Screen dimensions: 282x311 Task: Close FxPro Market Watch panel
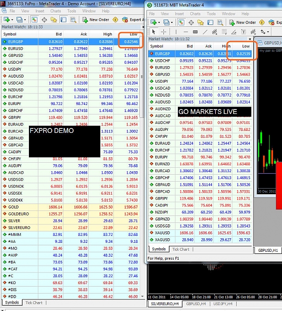pos(143,27)
